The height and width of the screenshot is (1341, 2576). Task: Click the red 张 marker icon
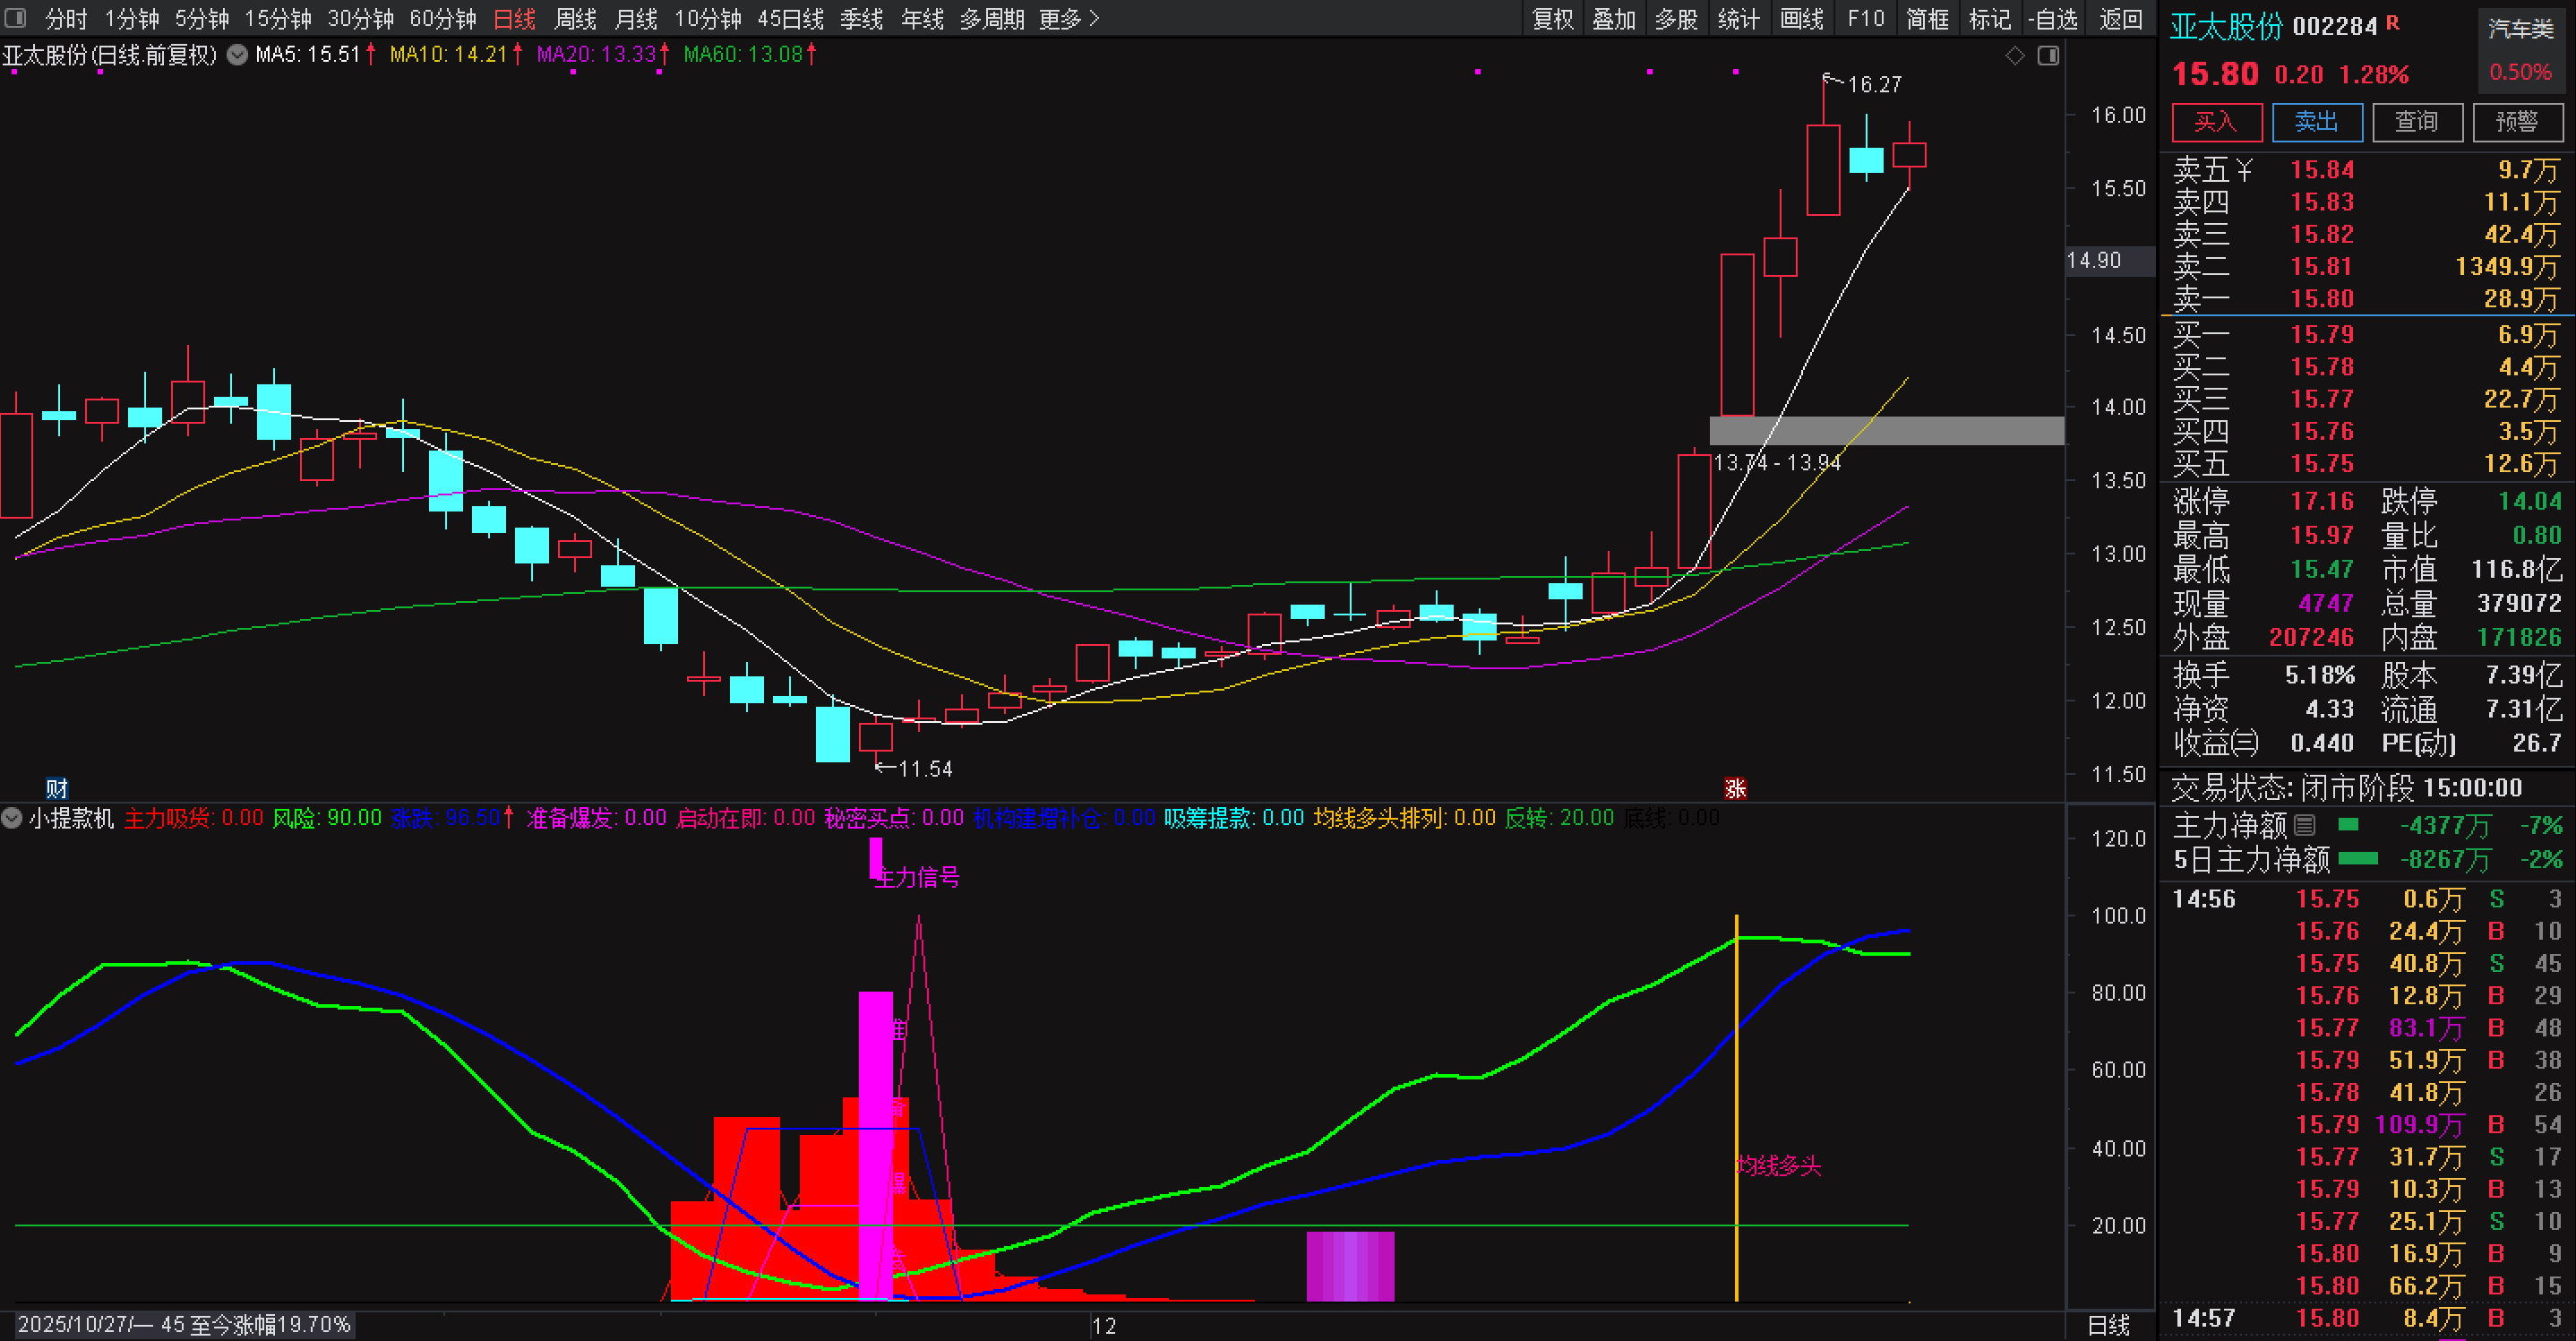[1735, 788]
